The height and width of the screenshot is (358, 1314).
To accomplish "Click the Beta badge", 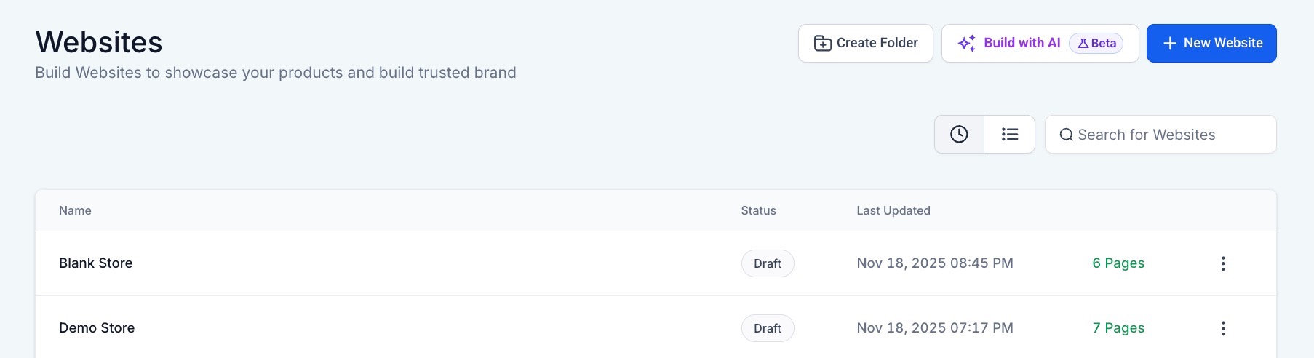I will (x=1096, y=44).
